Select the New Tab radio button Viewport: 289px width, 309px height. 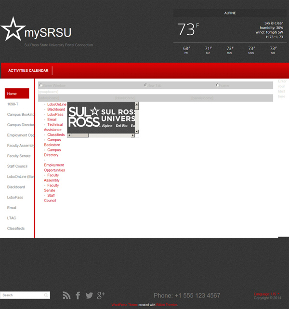(x=146, y=85)
